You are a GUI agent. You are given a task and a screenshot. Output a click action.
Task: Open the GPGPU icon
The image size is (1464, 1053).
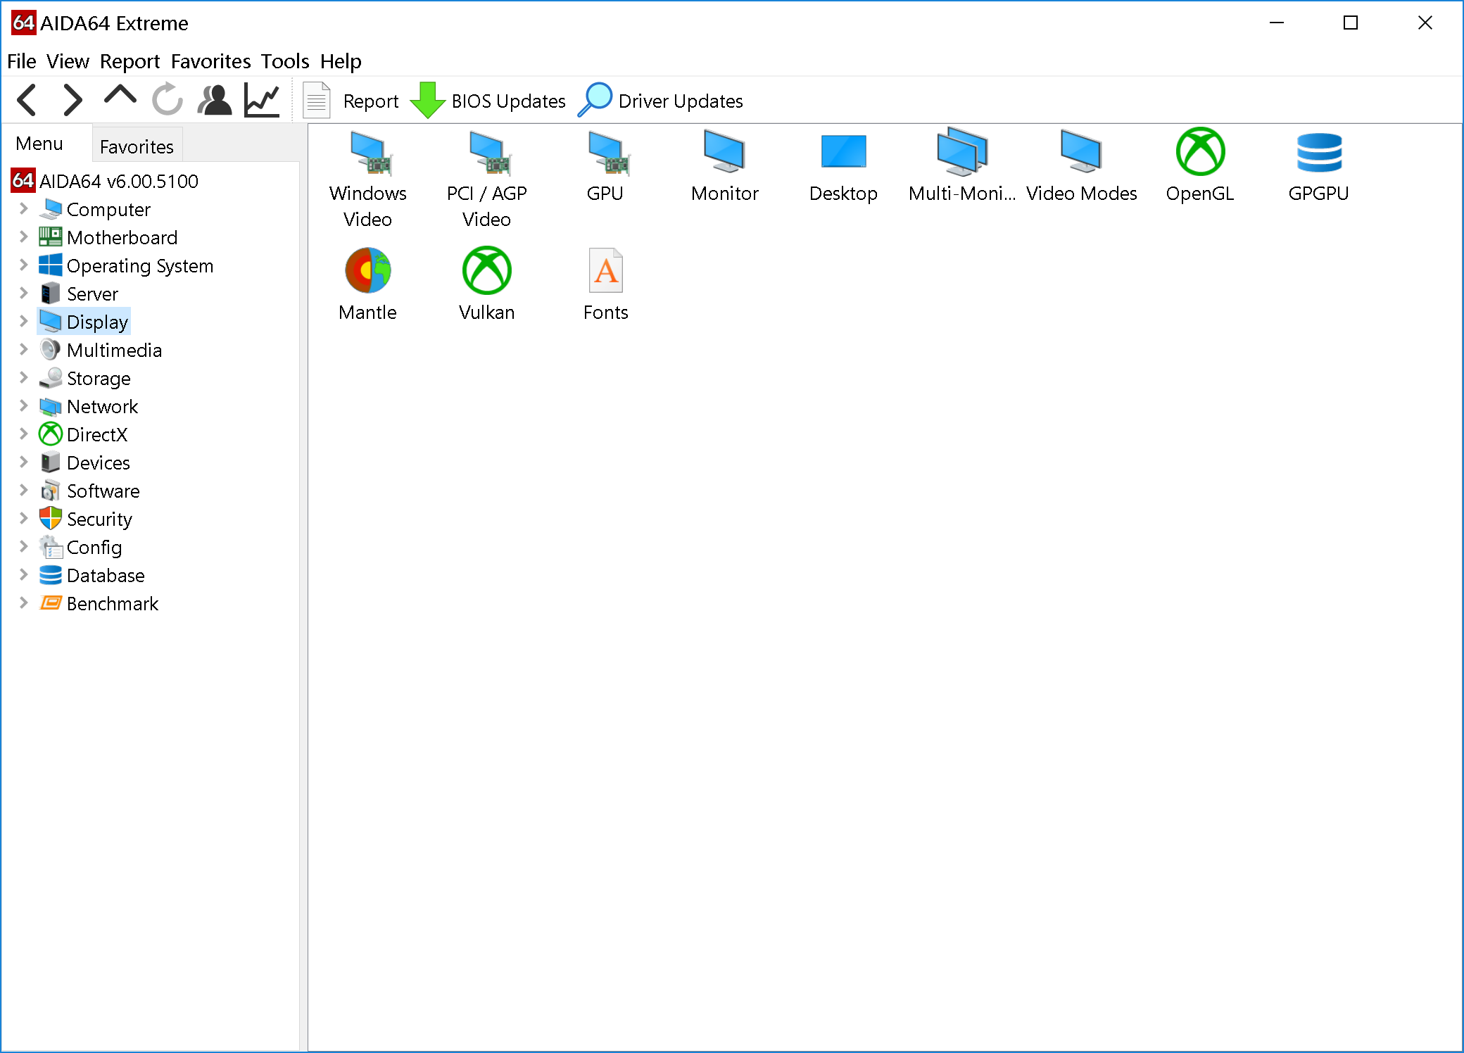[1319, 167]
